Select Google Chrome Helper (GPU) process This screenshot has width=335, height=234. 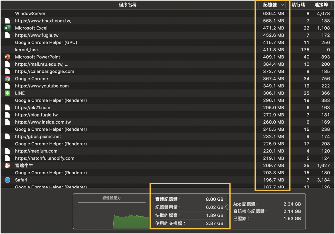pyautogui.click(x=46, y=43)
